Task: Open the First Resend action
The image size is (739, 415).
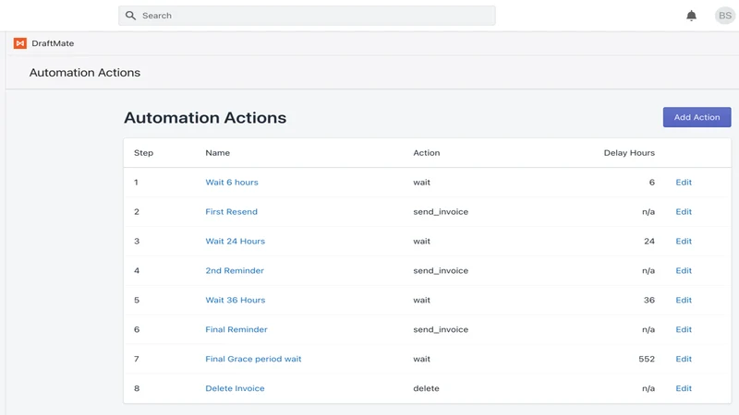Action: click(232, 212)
